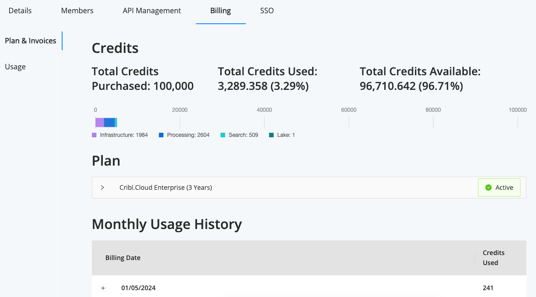
Task: Click Plan & Invoices in the sidebar
Action: 30,41
